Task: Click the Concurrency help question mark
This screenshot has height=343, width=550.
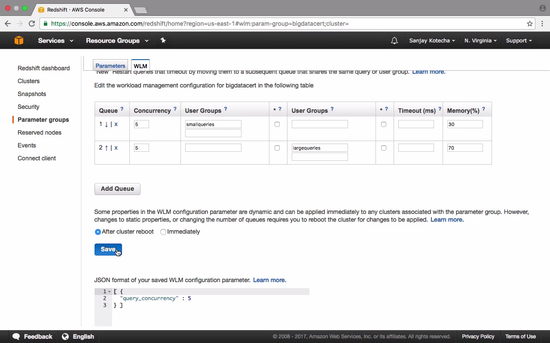Action: click(x=175, y=109)
